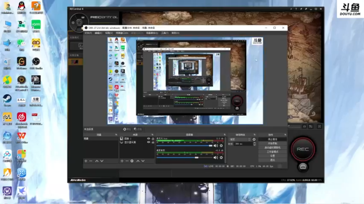
Task: Select 图像 2 source row in Sources list
Action: pos(136,139)
